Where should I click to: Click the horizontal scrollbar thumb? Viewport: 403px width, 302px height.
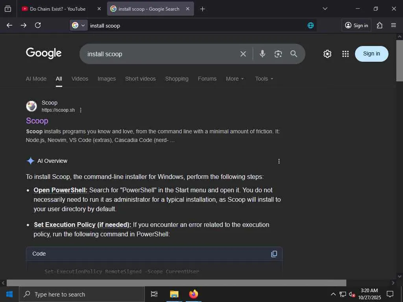[176, 283]
